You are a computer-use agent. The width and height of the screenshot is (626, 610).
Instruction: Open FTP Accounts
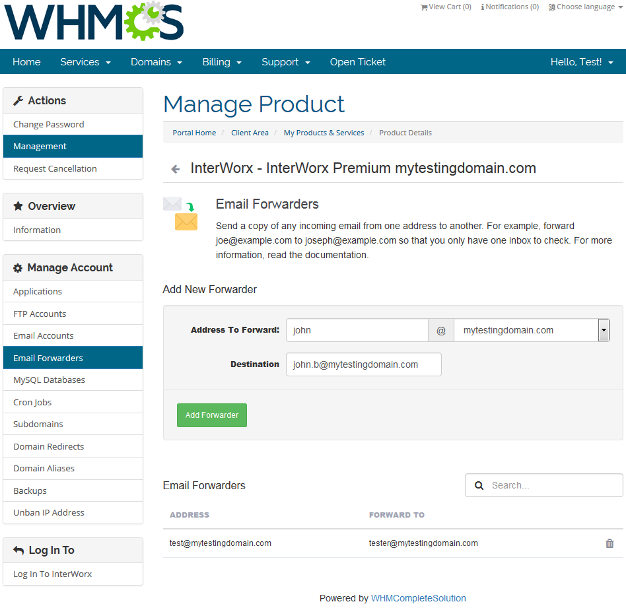click(x=73, y=314)
